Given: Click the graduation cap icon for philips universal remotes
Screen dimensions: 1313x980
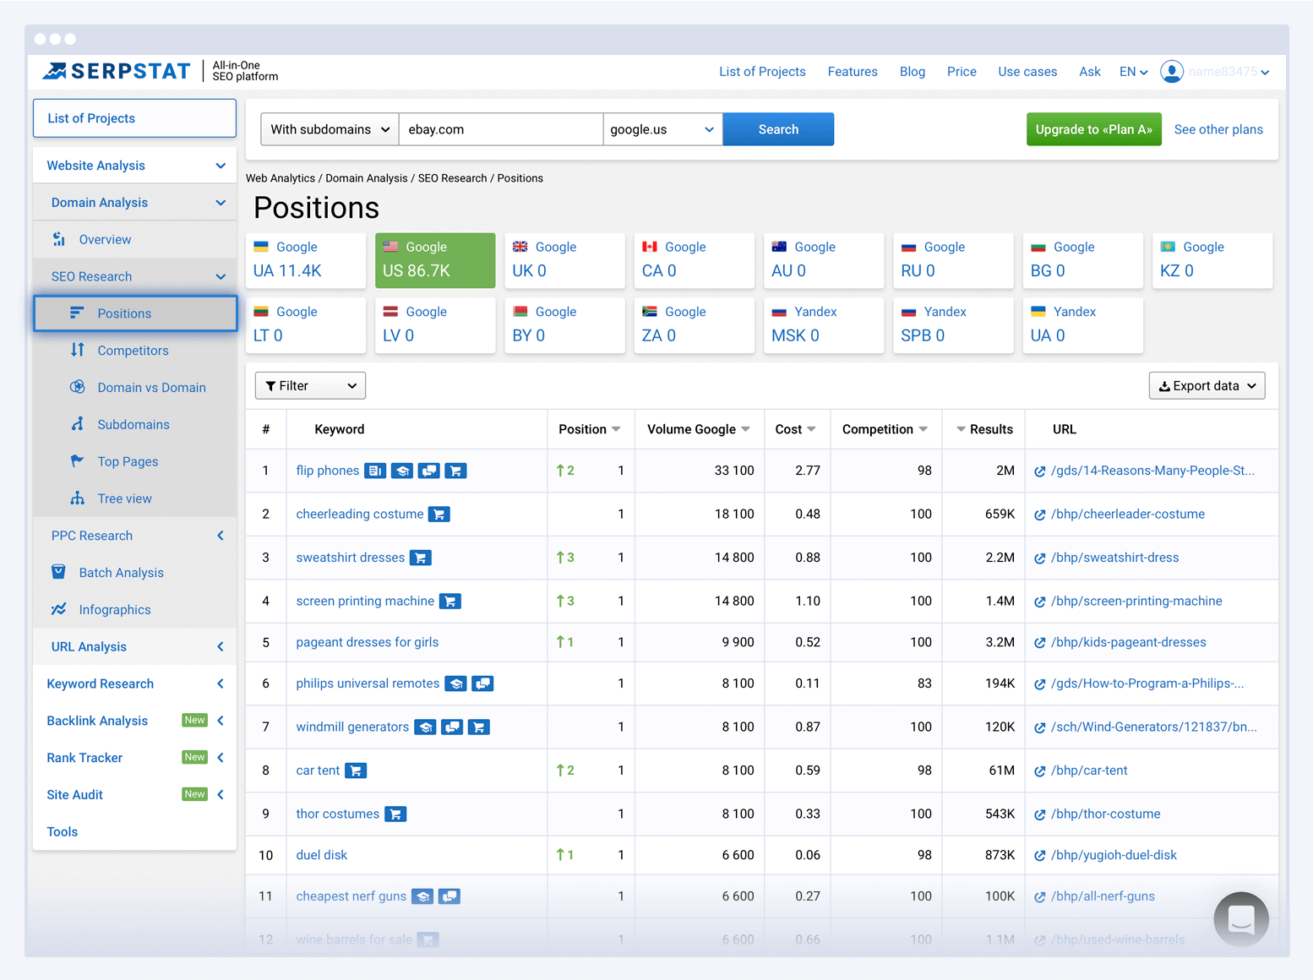Looking at the screenshot, I should [x=456, y=683].
